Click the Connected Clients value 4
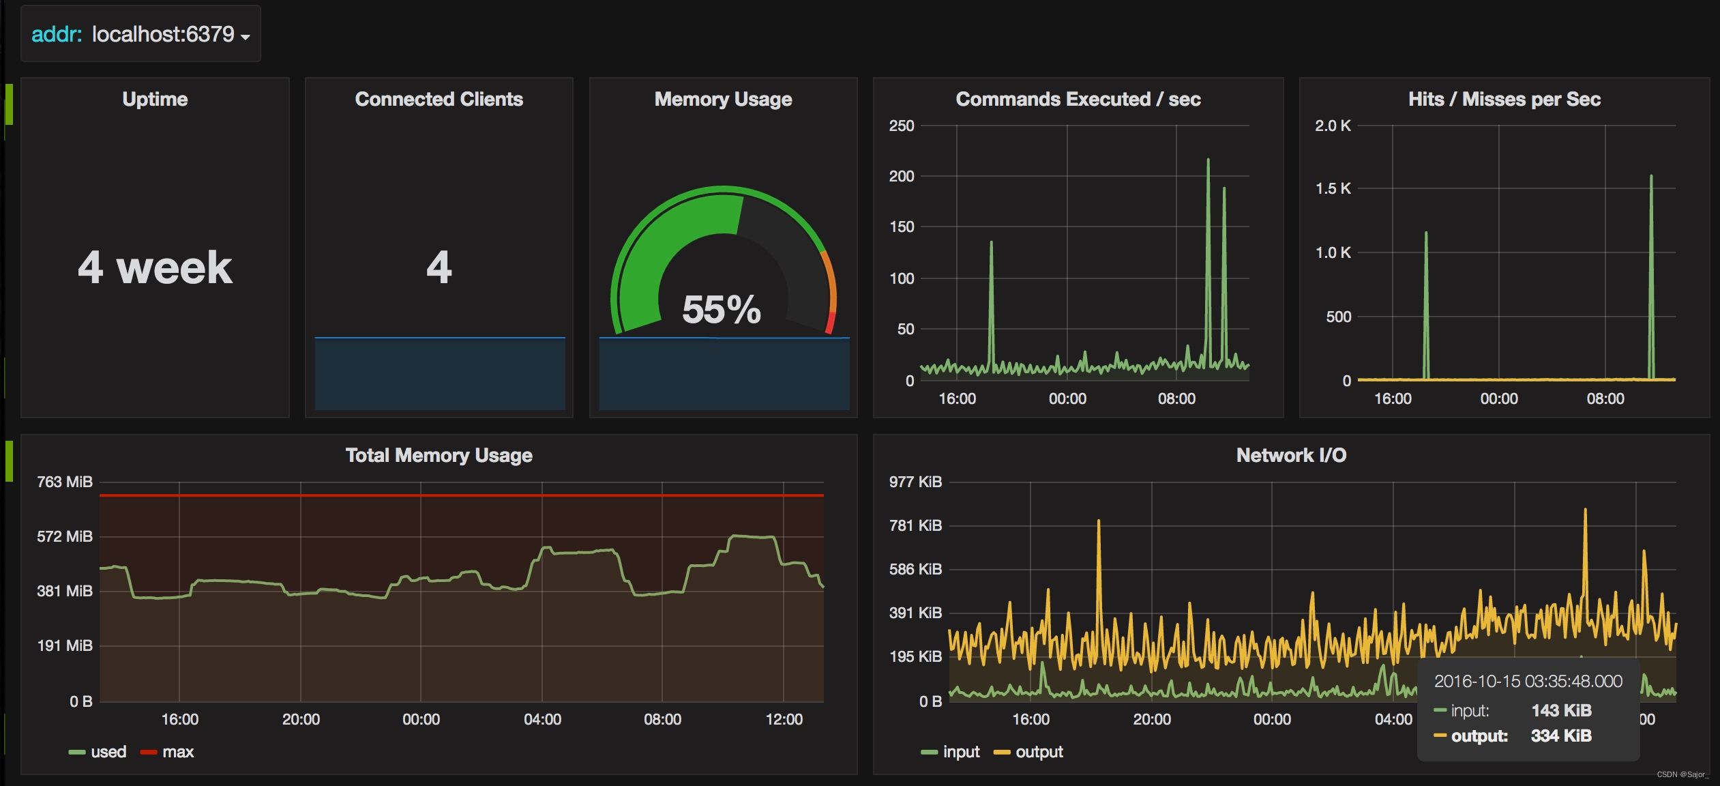 coord(439,267)
